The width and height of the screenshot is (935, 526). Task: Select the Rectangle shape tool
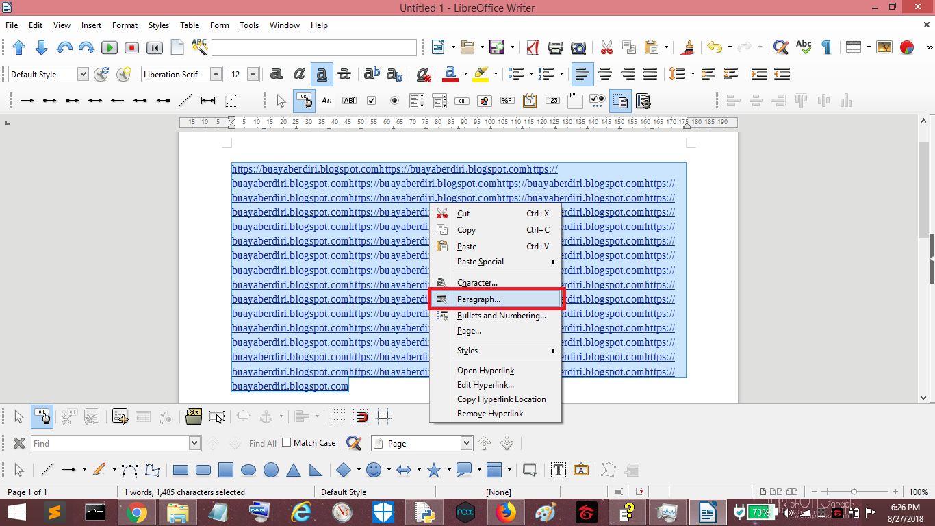click(x=181, y=470)
